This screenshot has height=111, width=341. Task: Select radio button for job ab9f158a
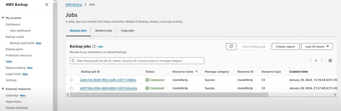pyautogui.click(x=71, y=88)
